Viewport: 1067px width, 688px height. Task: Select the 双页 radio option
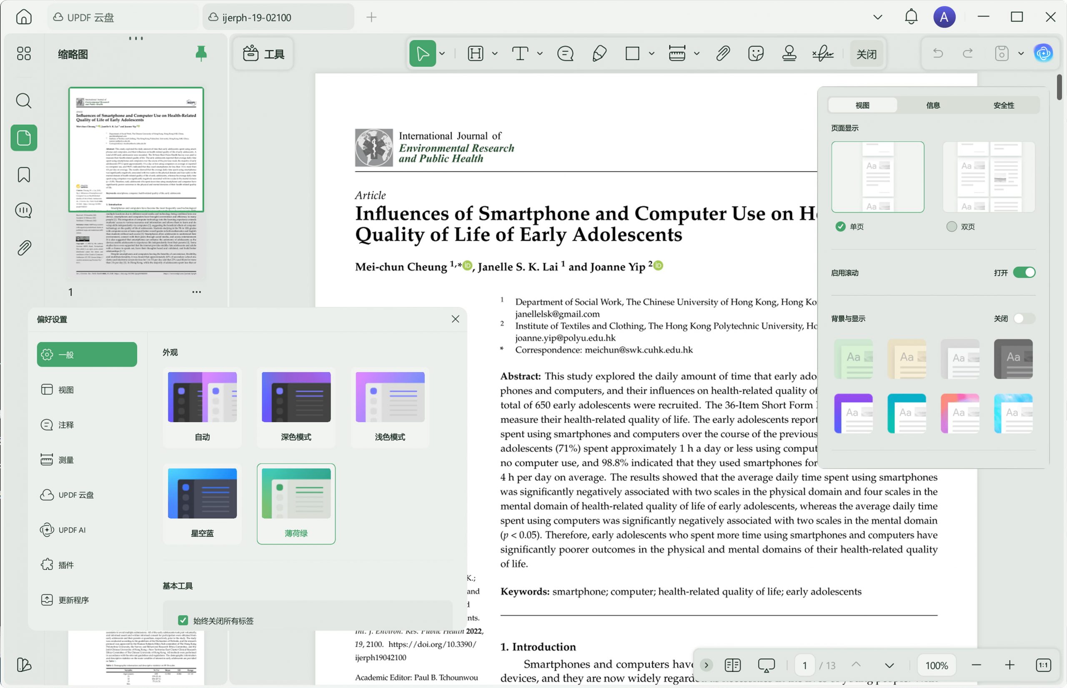(x=952, y=227)
